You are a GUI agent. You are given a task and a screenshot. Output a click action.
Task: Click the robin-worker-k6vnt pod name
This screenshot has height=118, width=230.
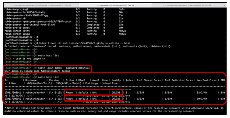17,31
